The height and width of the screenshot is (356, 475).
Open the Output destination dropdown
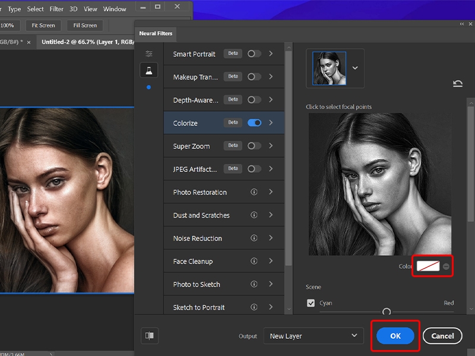tap(313, 336)
